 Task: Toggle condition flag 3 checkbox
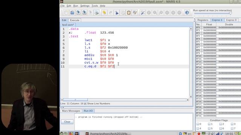[232, 124]
